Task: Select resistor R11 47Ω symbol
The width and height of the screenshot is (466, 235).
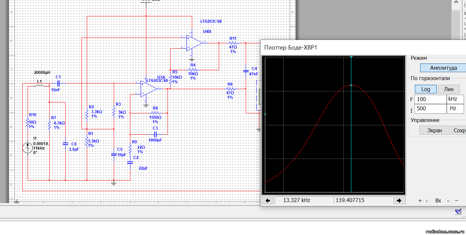Action: (233, 43)
